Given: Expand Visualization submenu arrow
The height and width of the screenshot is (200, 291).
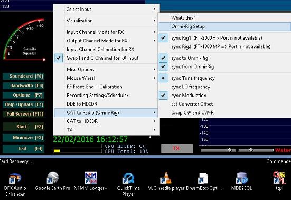Looking at the screenshot, I should 154,21.
